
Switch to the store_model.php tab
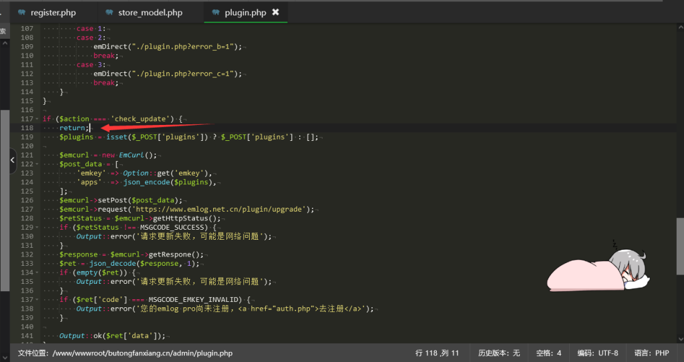click(x=150, y=13)
